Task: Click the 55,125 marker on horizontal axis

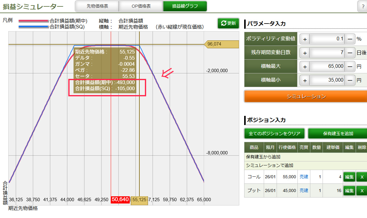Action: click(x=139, y=200)
